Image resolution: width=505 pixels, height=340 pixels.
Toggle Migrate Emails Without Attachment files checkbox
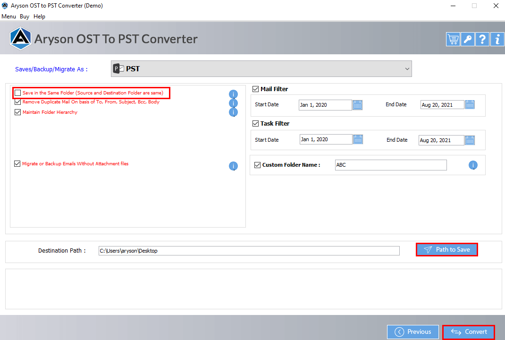17,164
